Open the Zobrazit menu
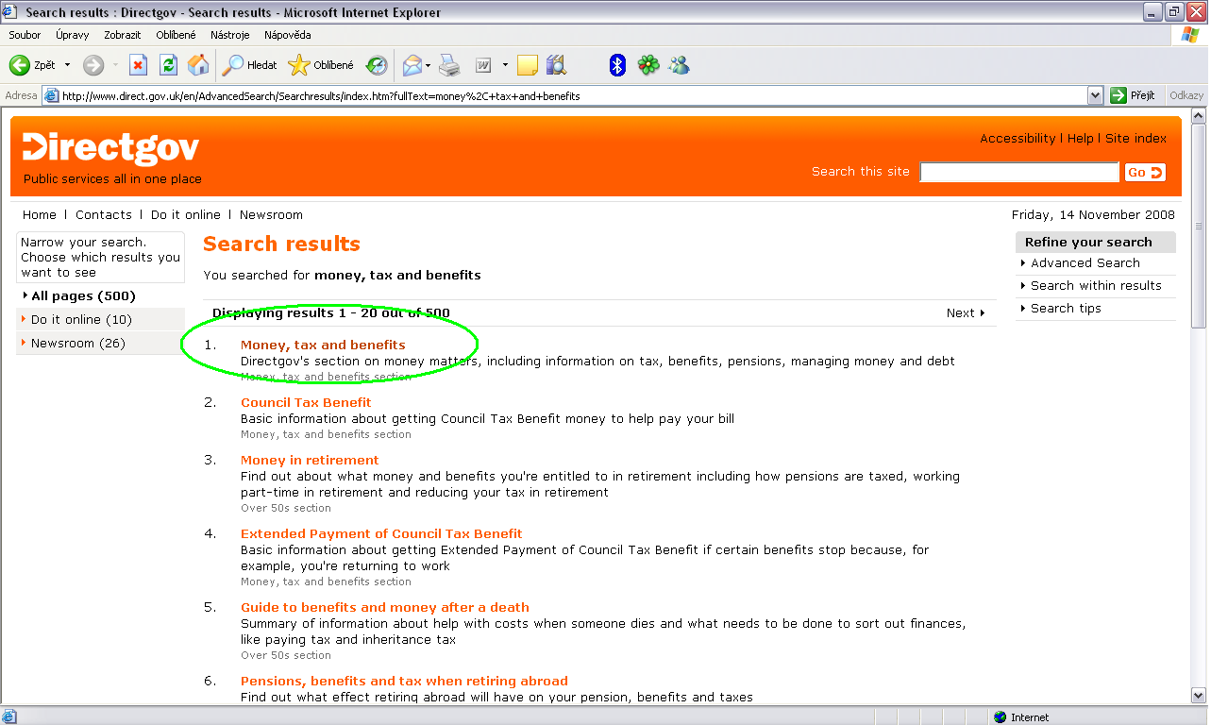 123,35
